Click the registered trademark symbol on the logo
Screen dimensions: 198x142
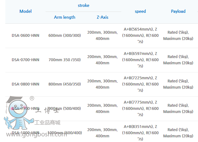coord(32,99)
